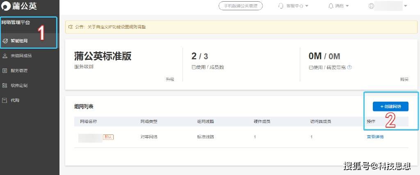420x175 pixels.
Task: Click the 升级 upgrade link
Action: pos(170,79)
